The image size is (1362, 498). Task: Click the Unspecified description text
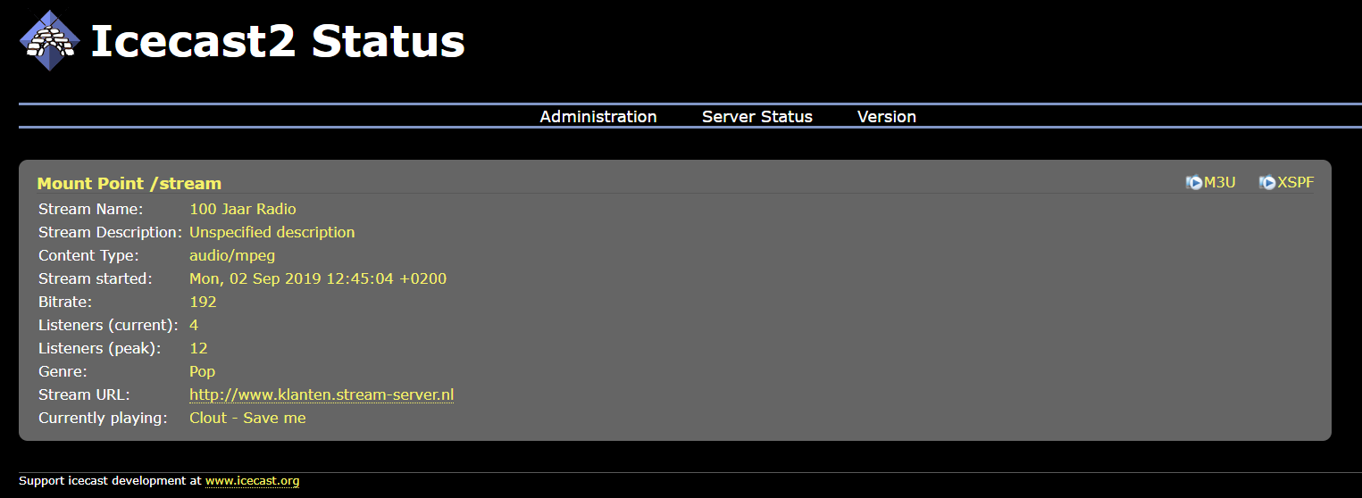point(272,232)
